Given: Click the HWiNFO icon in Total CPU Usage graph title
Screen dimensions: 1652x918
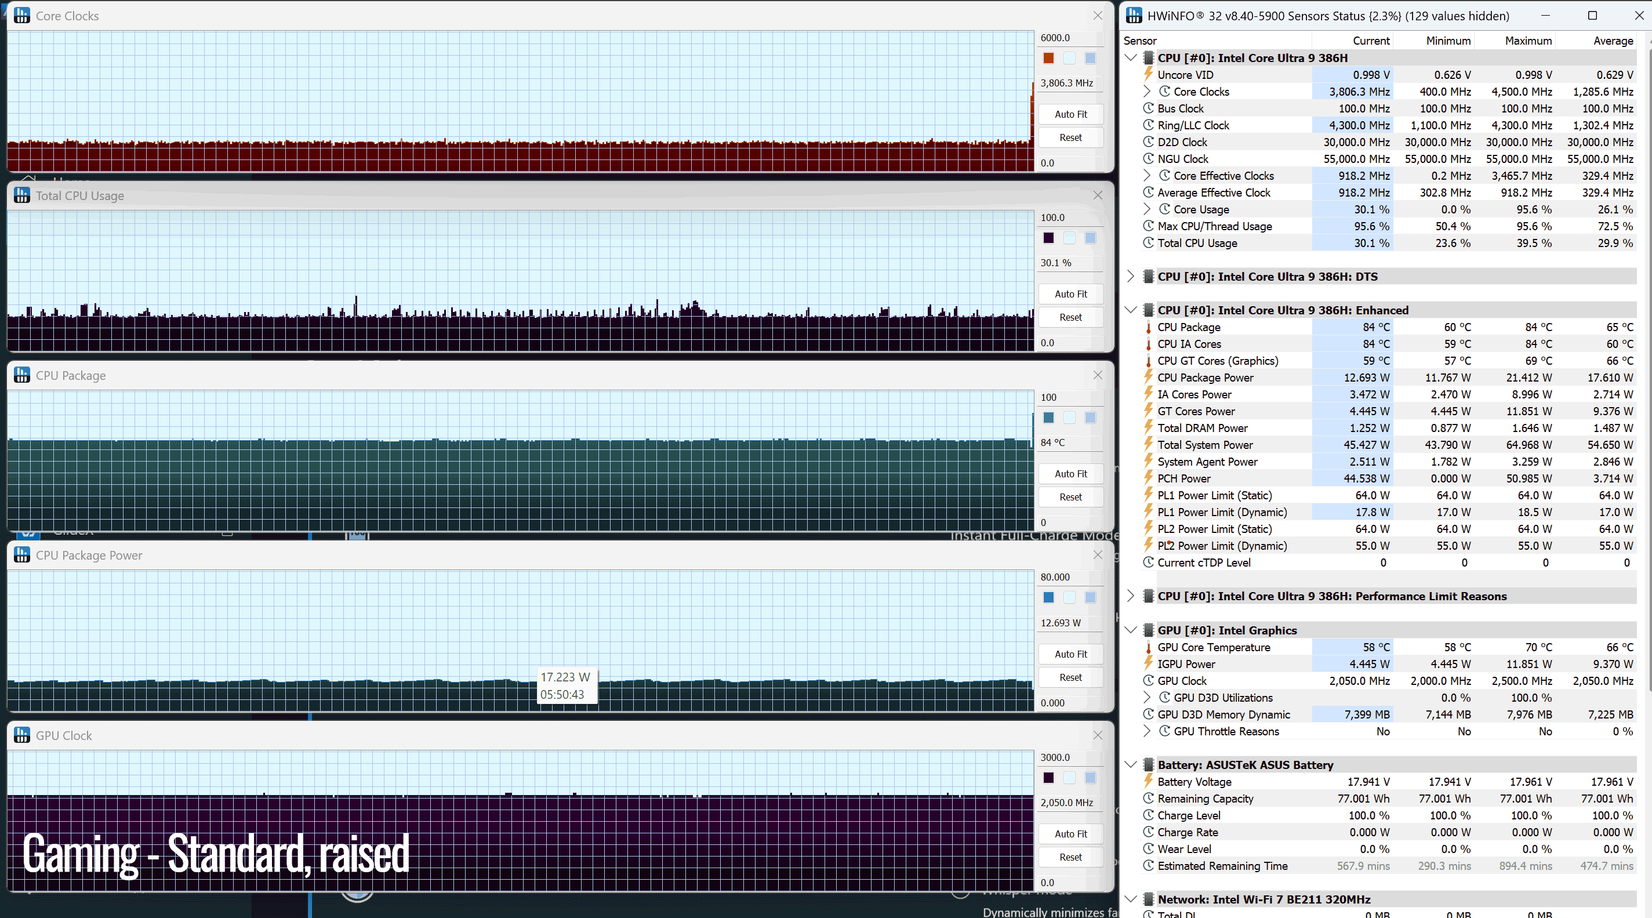Looking at the screenshot, I should click(x=22, y=195).
